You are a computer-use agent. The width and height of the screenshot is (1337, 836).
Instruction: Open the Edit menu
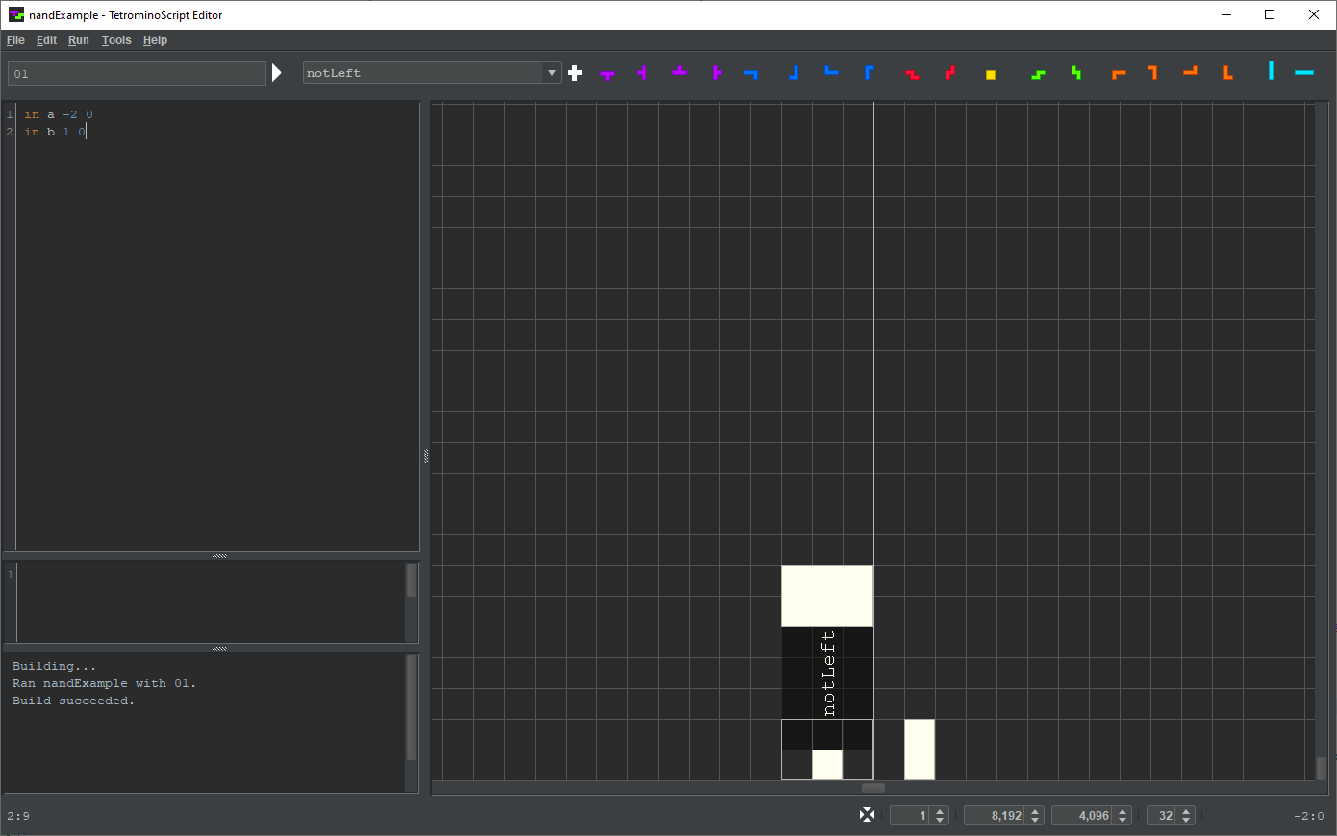[x=46, y=40]
